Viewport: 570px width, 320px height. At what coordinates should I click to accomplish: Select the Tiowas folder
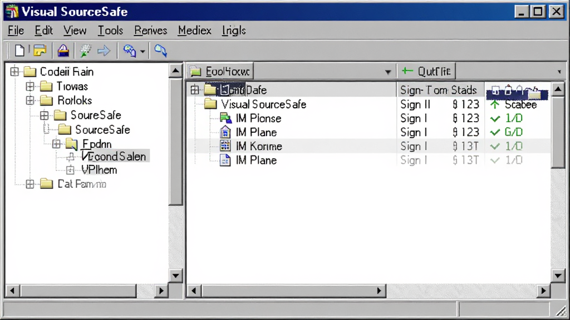[x=72, y=86]
